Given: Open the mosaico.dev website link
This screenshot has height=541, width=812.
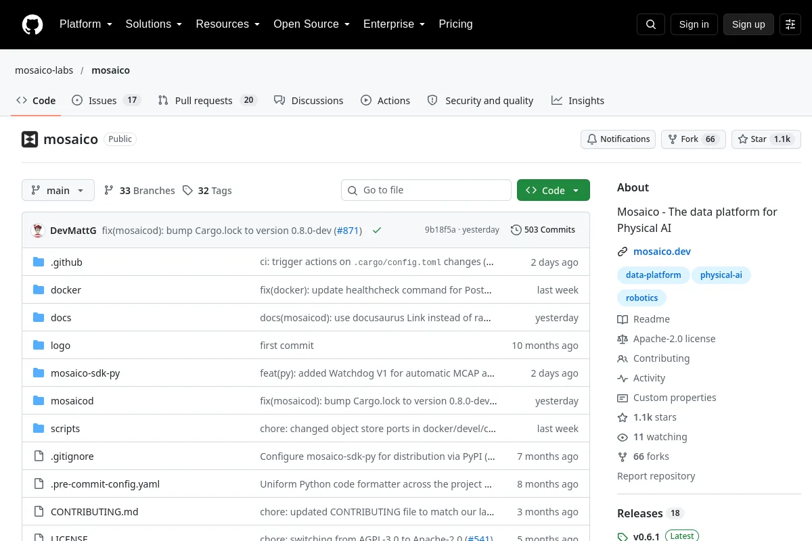Looking at the screenshot, I should (662, 252).
